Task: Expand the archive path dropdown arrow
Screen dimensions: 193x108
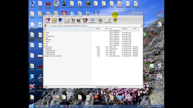Action: point(142,25)
